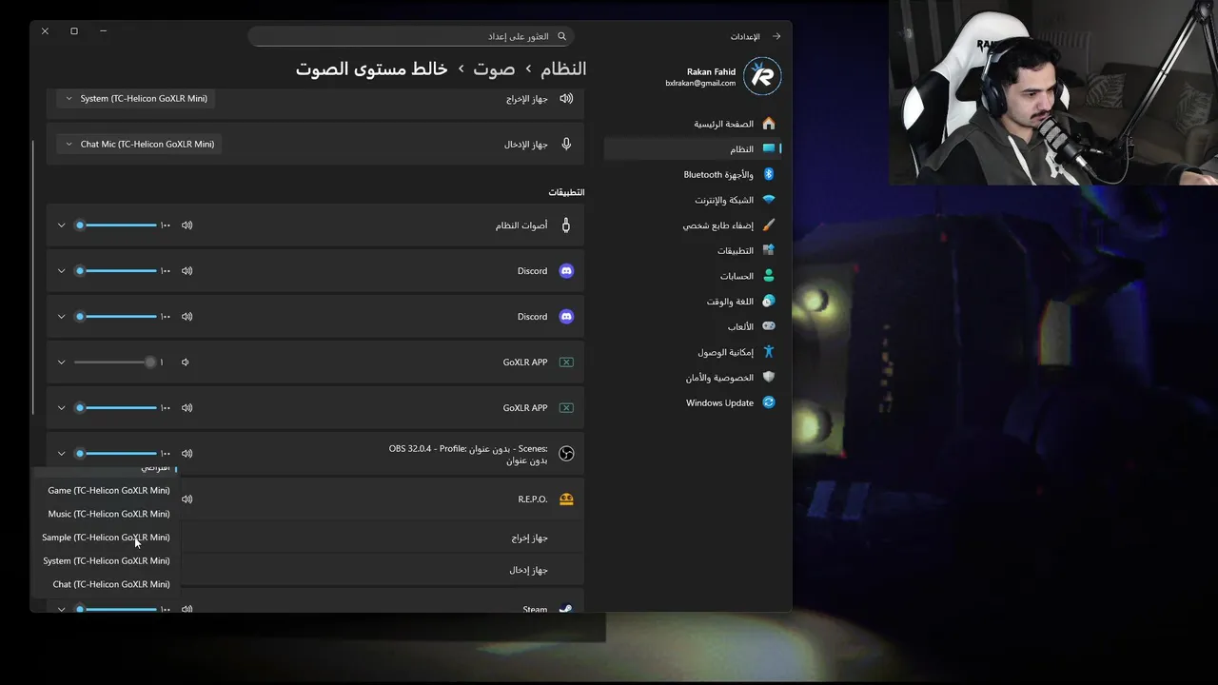1218x685 pixels.
Task: Unmute the GoXLR APP at volume 1
Action: (x=186, y=362)
